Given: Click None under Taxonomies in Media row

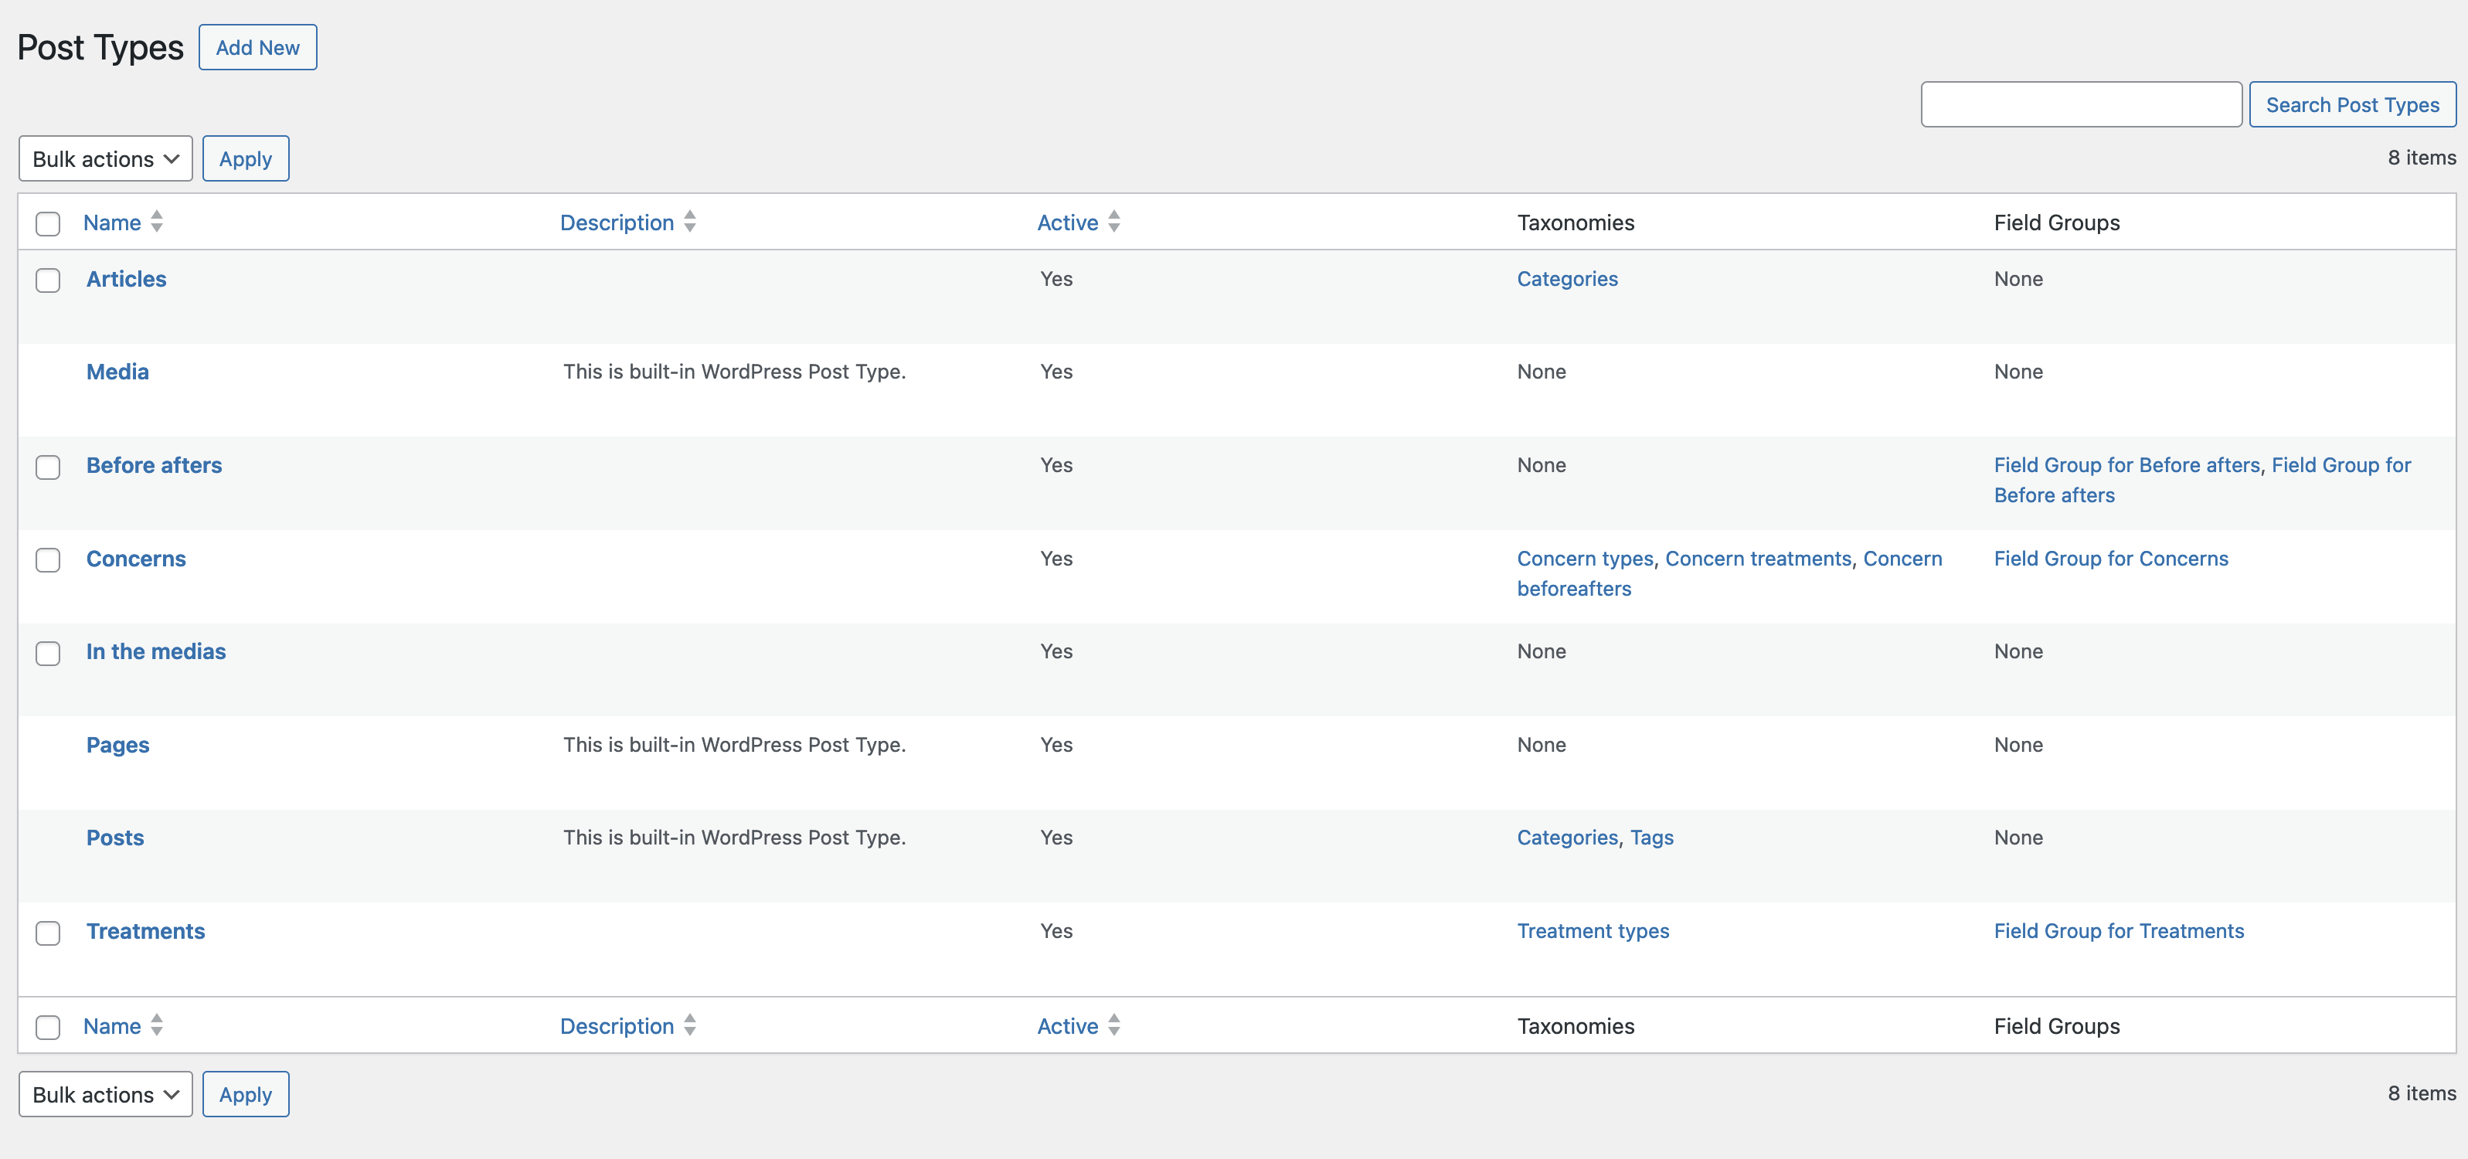Looking at the screenshot, I should (x=1542, y=372).
